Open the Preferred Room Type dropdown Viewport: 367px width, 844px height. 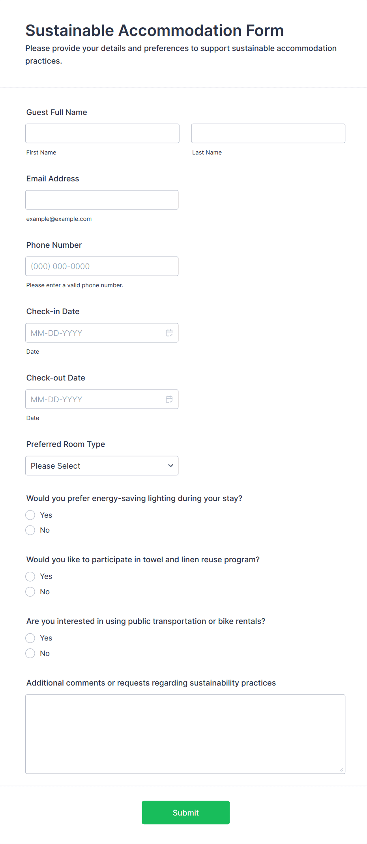[x=102, y=465]
